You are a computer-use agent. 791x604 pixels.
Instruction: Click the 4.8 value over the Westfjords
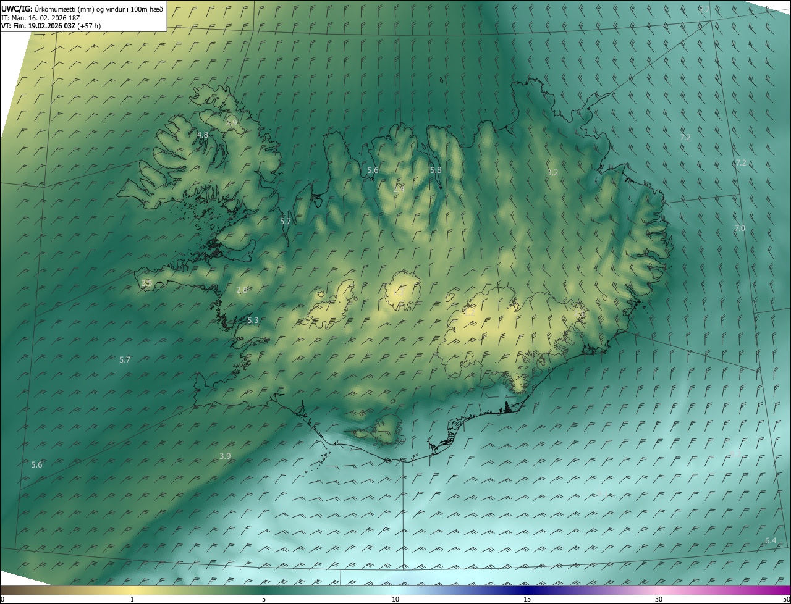[202, 135]
